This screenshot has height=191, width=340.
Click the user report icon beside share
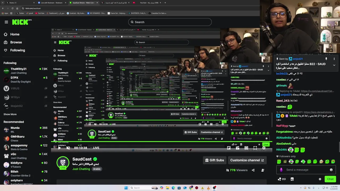[x=263, y=170]
